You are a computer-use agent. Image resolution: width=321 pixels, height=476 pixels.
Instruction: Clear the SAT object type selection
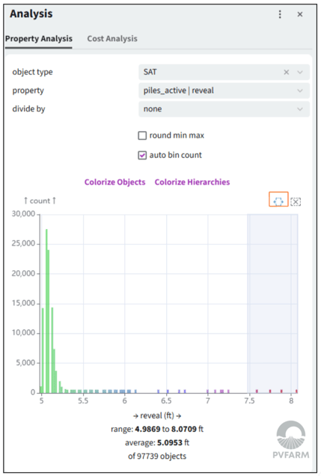point(286,73)
